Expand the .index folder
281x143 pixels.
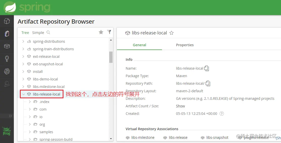point(30,102)
